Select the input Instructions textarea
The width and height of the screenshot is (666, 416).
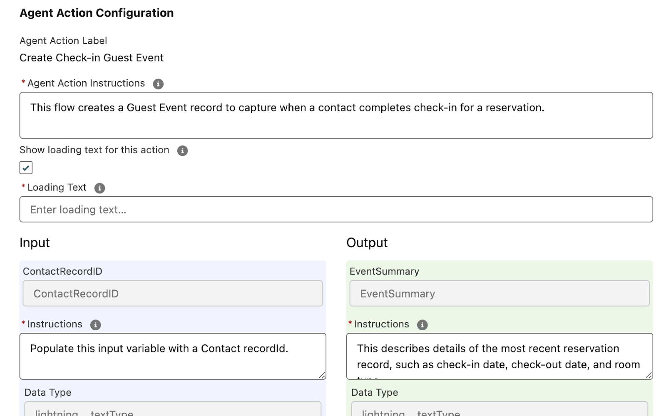(x=166, y=356)
